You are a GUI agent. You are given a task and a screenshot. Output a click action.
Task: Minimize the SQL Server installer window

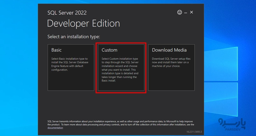click(186, 13)
